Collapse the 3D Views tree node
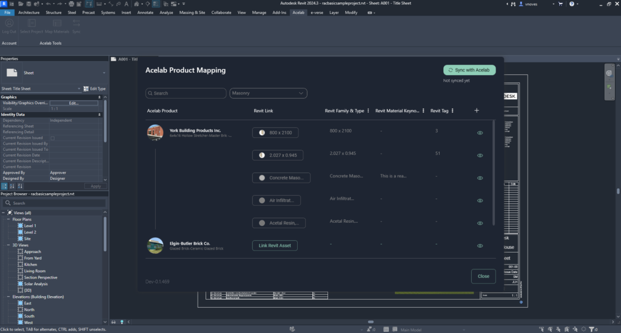 click(9, 245)
